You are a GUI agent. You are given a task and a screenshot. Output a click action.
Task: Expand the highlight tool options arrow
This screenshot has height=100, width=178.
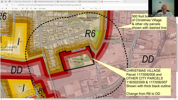point(9,9)
